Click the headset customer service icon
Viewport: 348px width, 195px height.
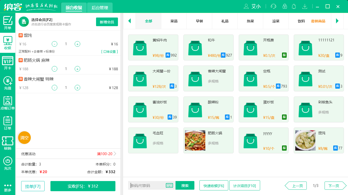click(273, 6)
